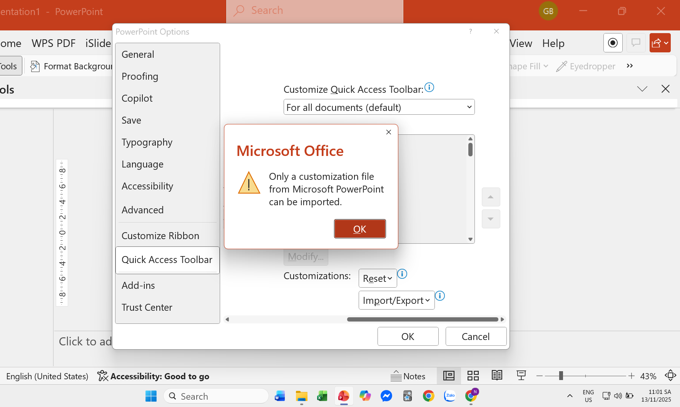Open the Accessibility options category
The width and height of the screenshot is (680, 407).
tap(167, 186)
